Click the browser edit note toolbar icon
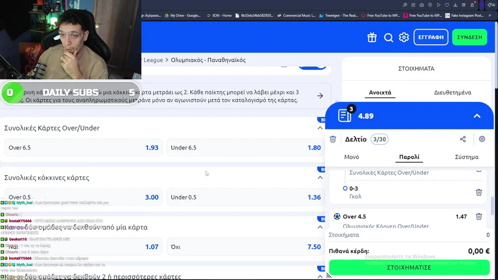This screenshot has height=280, width=498. point(414,5)
